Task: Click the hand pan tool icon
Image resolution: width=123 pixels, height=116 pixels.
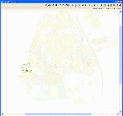Action: tap(78, 5)
